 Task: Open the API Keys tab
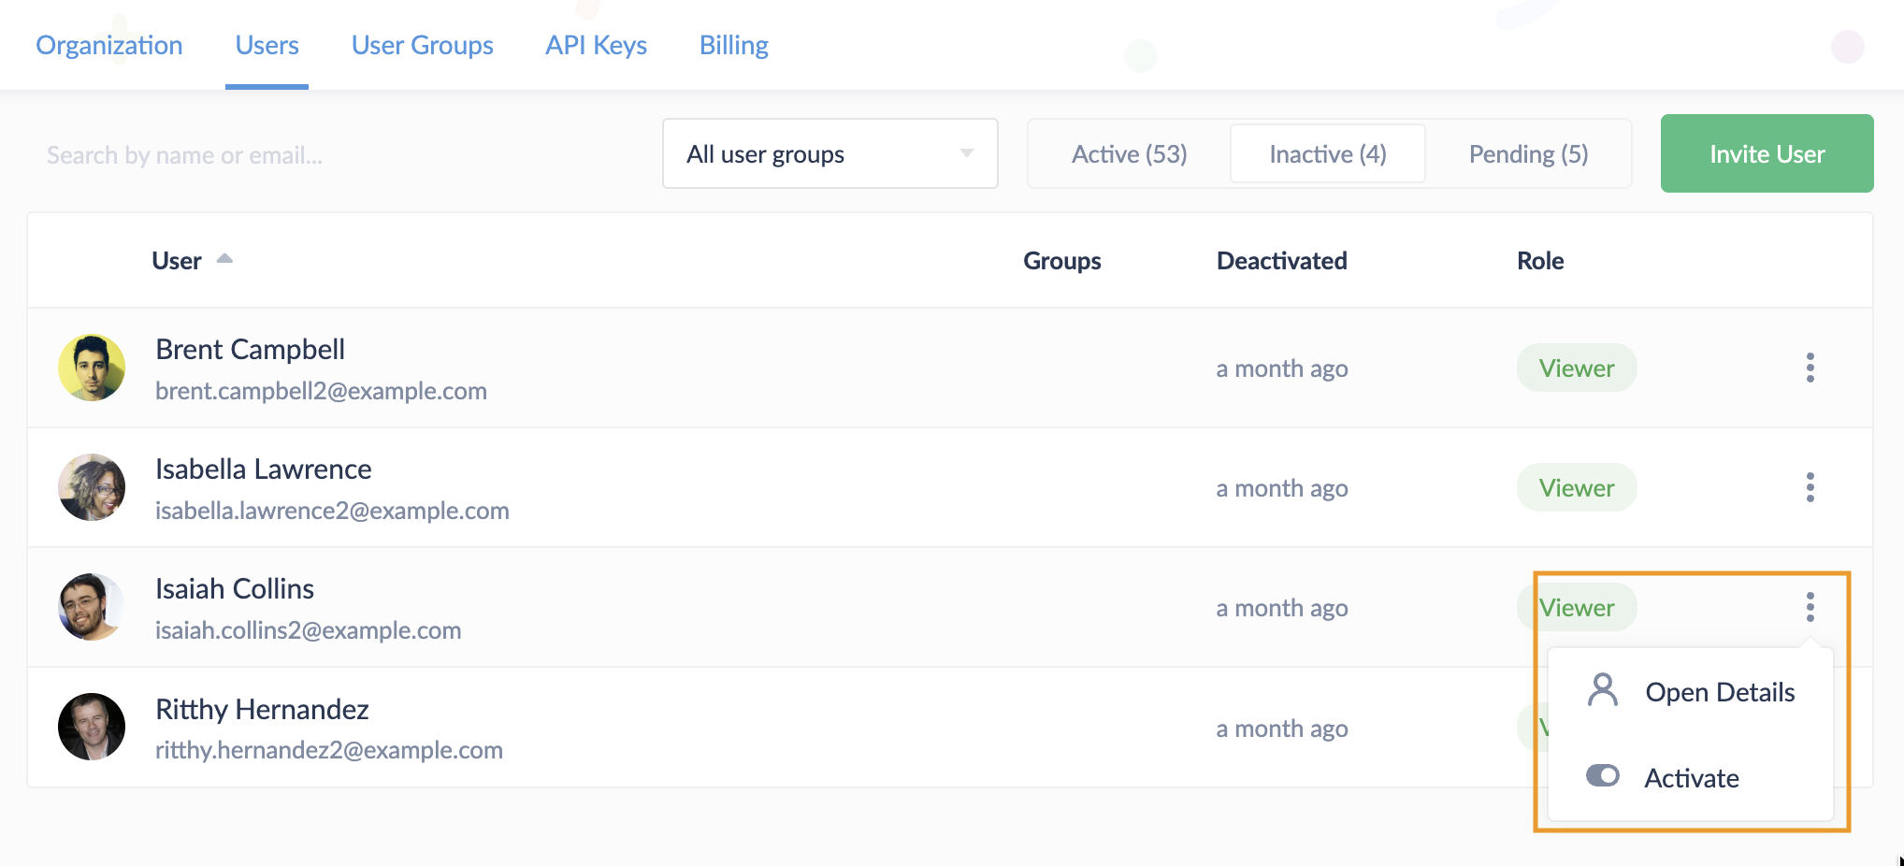596,45
